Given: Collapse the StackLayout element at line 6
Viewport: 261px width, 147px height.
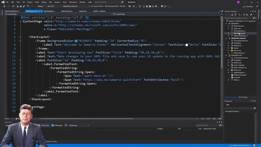Looking at the screenshot, I should [x=20, y=37].
